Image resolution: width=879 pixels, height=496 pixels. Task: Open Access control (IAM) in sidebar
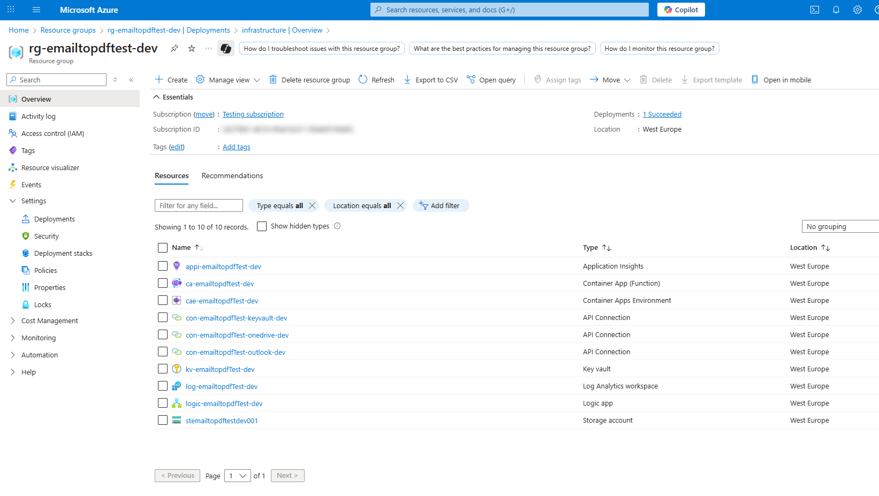coord(52,133)
